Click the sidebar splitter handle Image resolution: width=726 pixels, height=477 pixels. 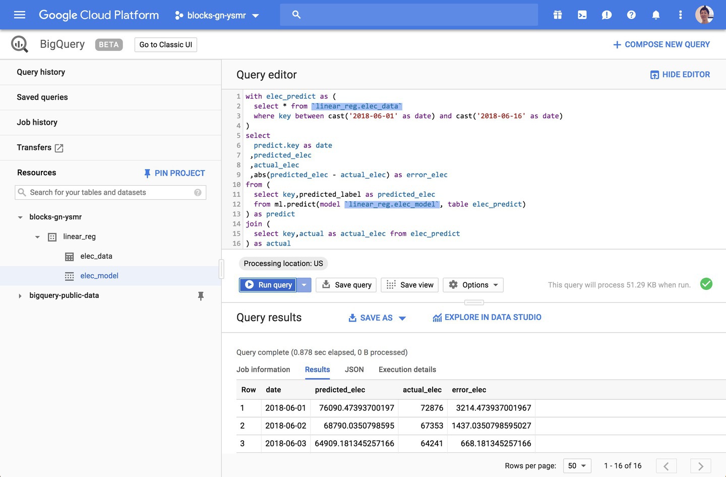(221, 269)
